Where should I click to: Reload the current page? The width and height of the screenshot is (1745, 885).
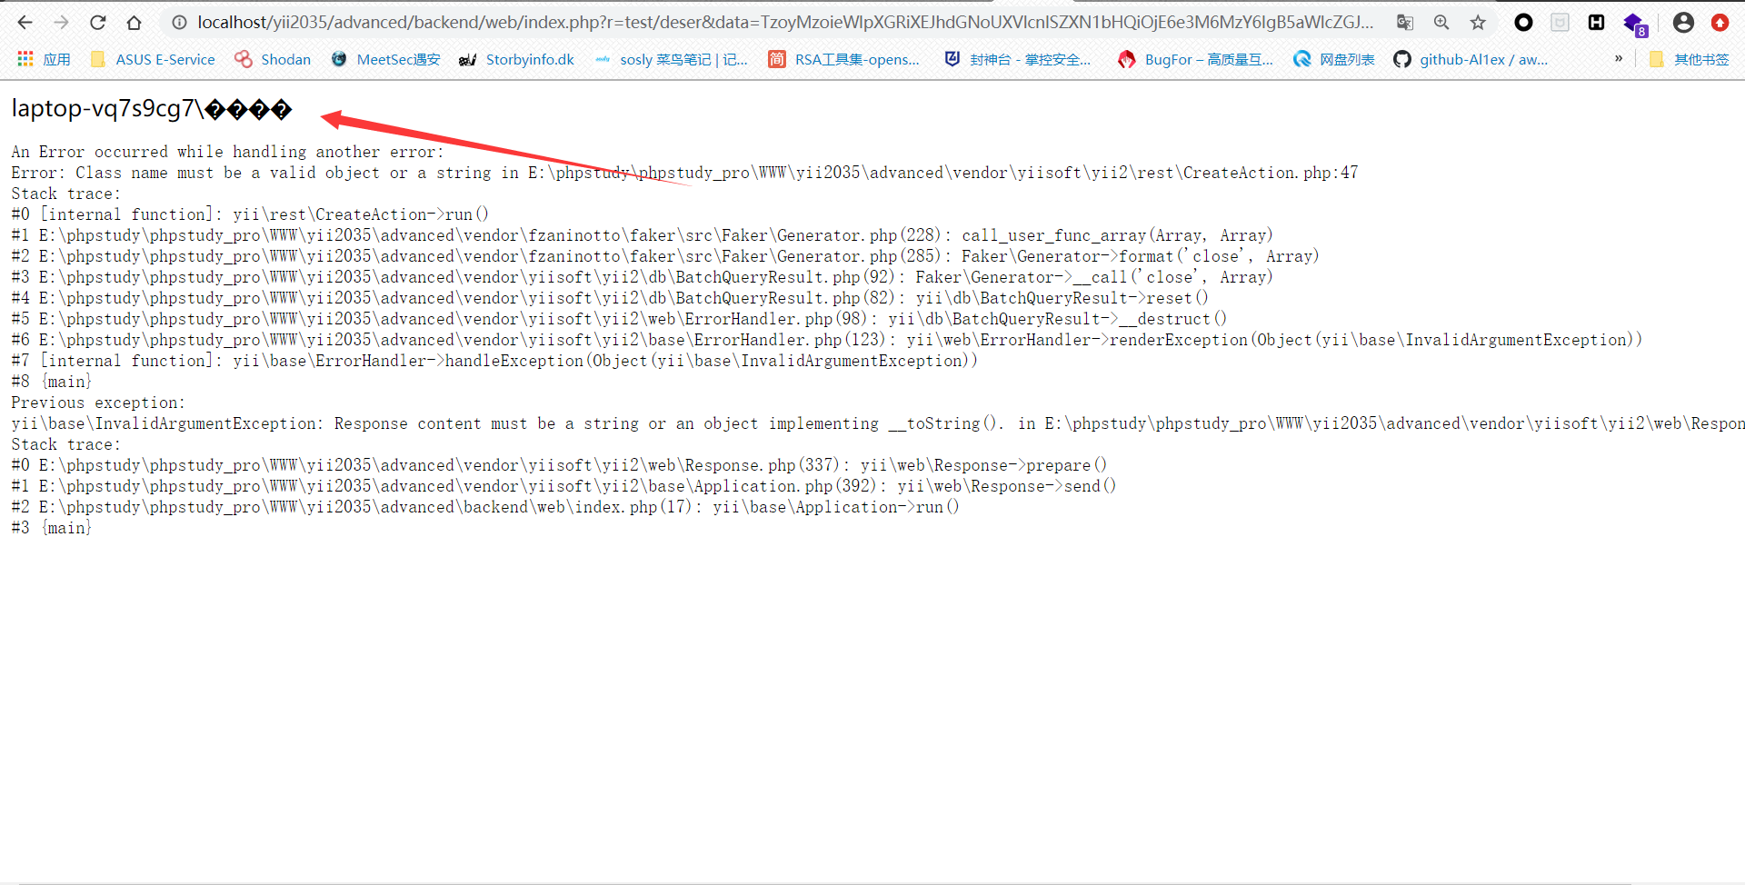click(x=98, y=23)
